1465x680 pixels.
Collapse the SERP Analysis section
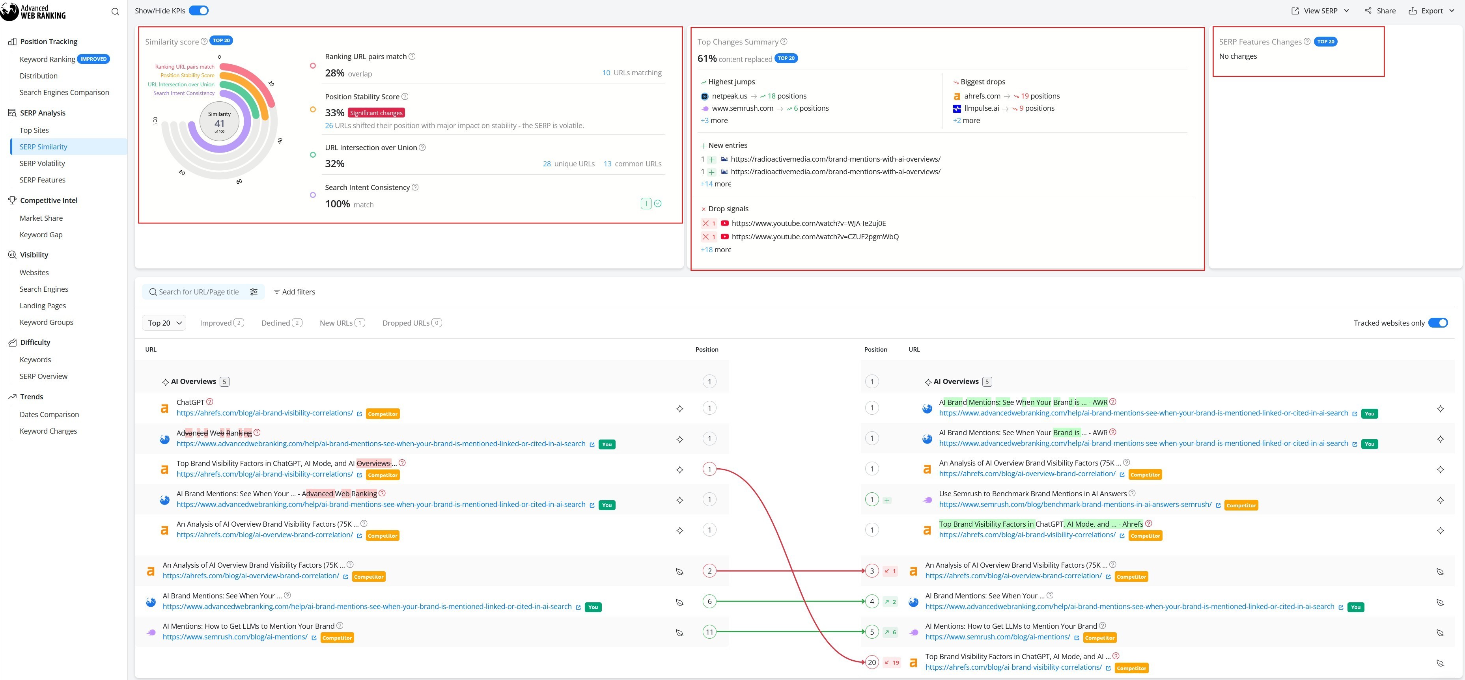(43, 113)
